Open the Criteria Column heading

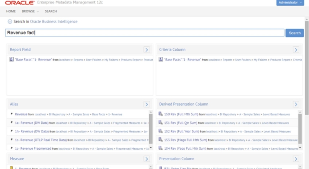pos(172,50)
